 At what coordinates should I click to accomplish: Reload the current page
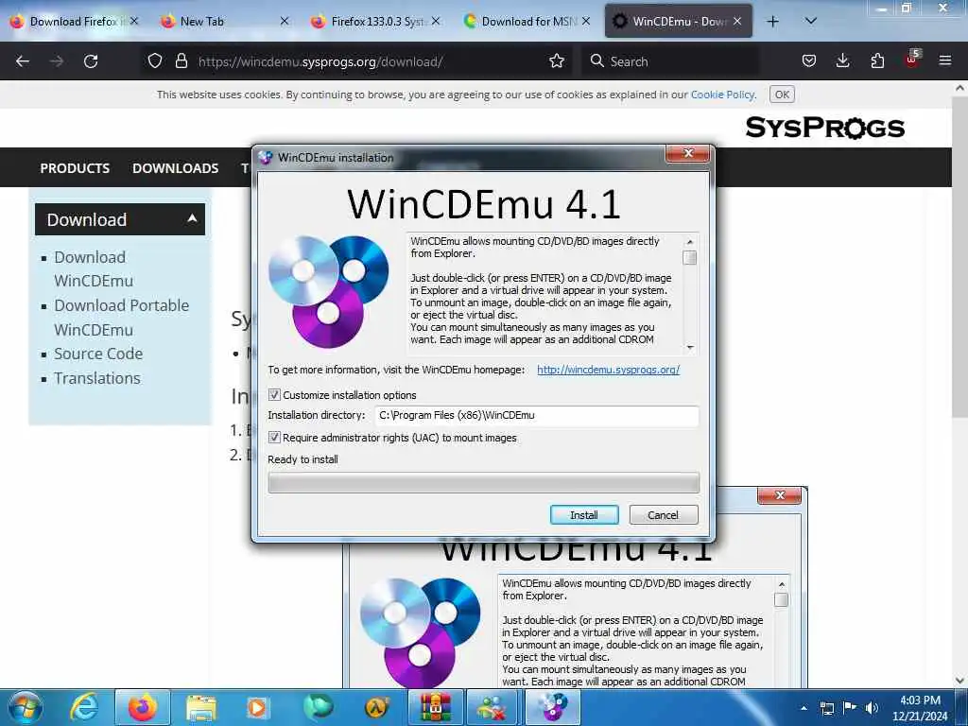91,61
